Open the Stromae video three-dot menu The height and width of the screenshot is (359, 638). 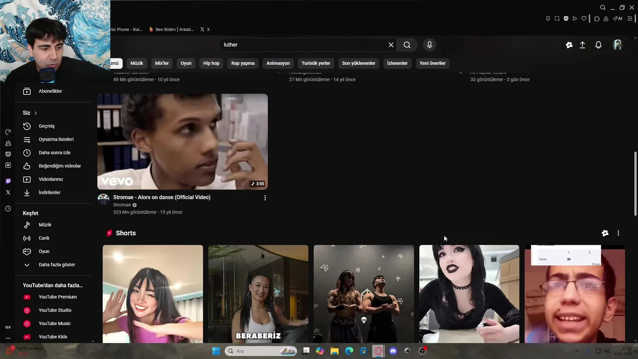[265, 198]
